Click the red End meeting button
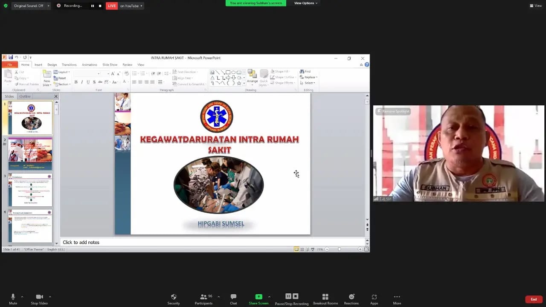The height and width of the screenshot is (307, 546). [x=534, y=299]
